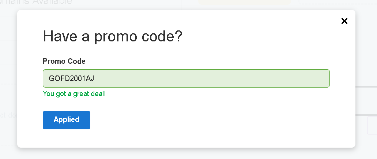Click the faded yellow banner above the dialog
Image resolution: width=377 pixels, height=159 pixels.
pyautogui.click(x=244, y=3)
